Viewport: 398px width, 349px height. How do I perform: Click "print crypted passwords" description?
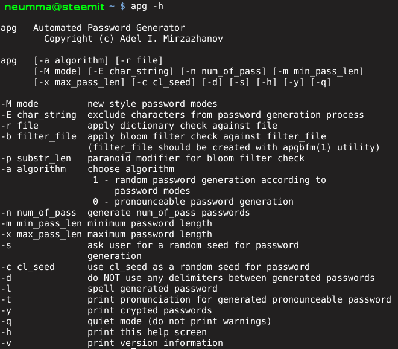150,311
